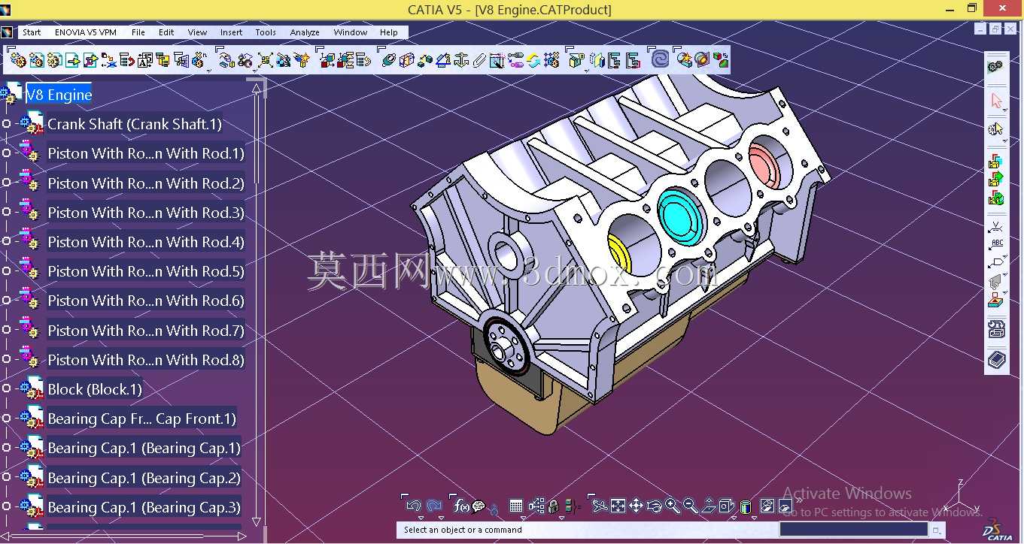Open the Formula f(x) tool
This screenshot has width=1024, height=544.
pos(462,506)
